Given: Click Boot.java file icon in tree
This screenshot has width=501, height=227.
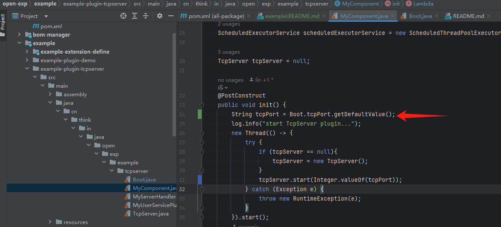Looking at the screenshot, I should click(128, 180).
